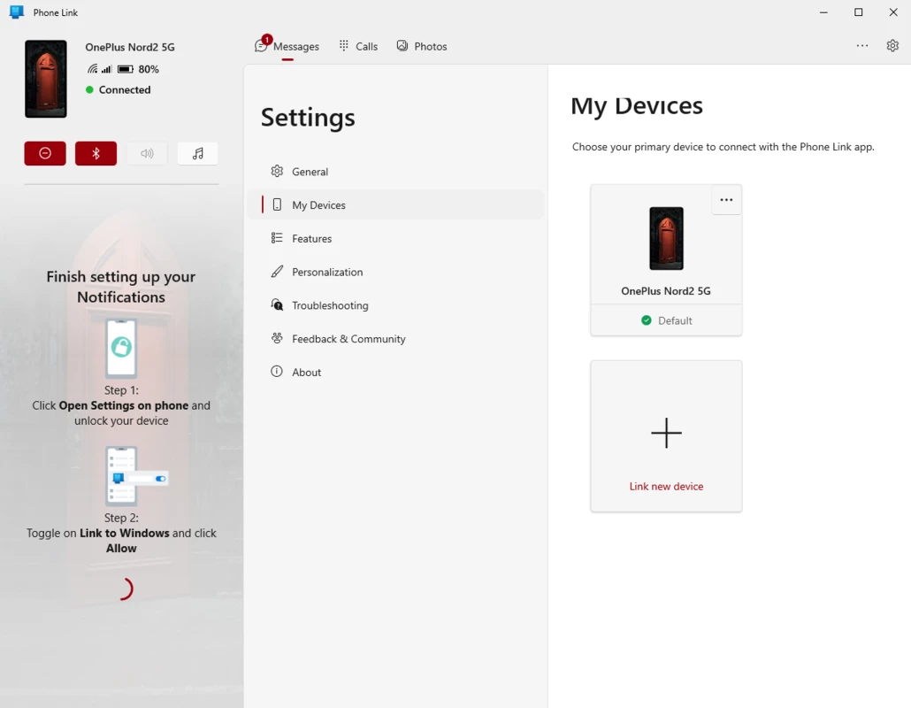
Task: Click the Link new device plus icon
Action: click(666, 433)
